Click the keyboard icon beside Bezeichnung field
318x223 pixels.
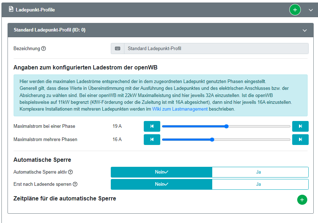click(118, 48)
